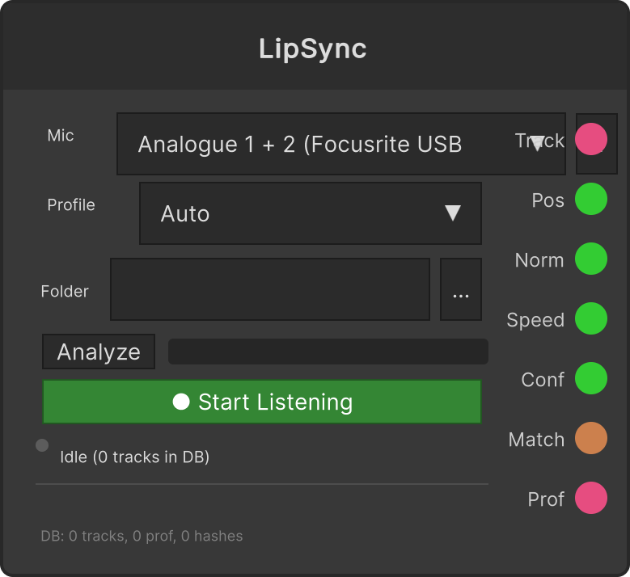Image resolution: width=630 pixels, height=577 pixels.
Task: Click the analysis progress bar
Action: [328, 352]
